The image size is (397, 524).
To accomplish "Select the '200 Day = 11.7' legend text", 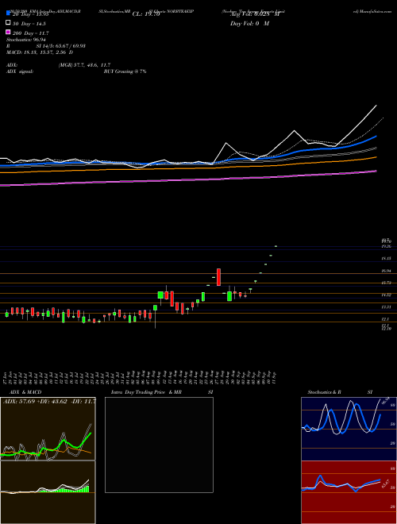I will [x=30, y=33].
